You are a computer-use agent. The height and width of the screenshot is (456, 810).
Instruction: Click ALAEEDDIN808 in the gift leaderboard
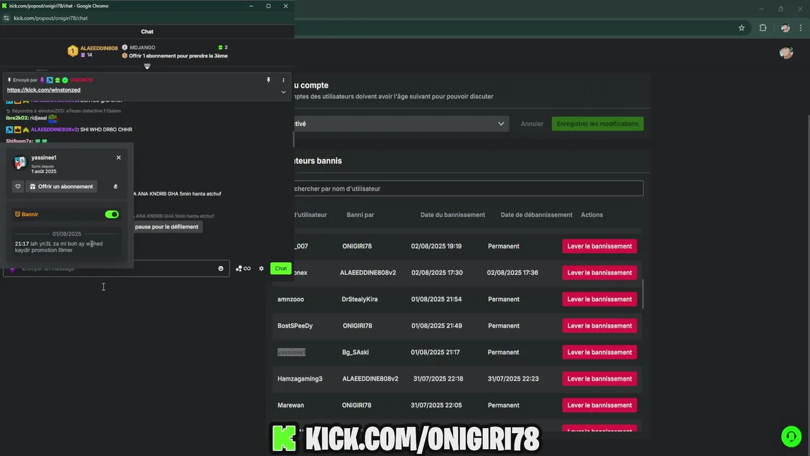[x=99, y=48]
